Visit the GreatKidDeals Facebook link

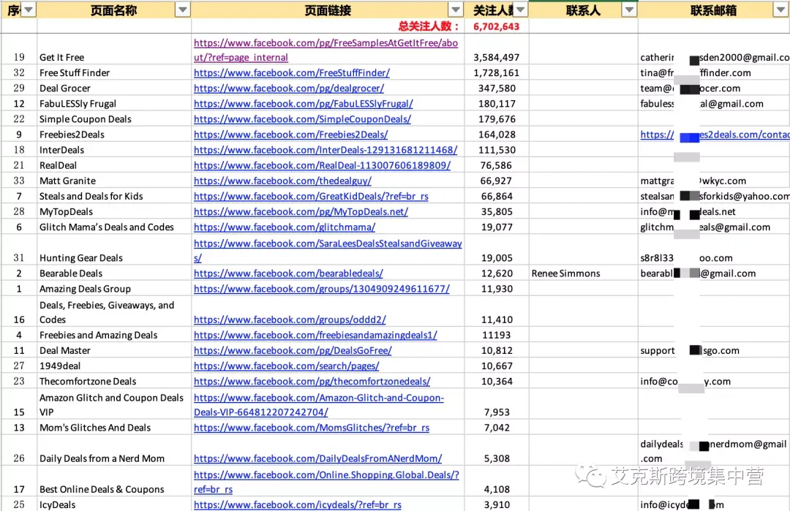(311, 197)
